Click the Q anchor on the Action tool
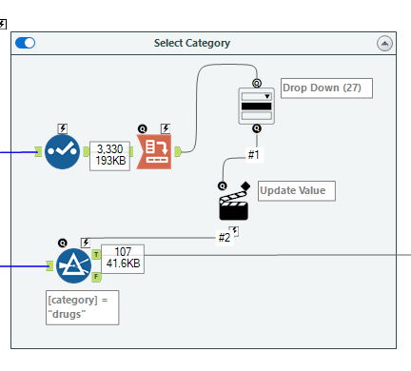This screenshot has width=411, height=371. pos(223,185)
